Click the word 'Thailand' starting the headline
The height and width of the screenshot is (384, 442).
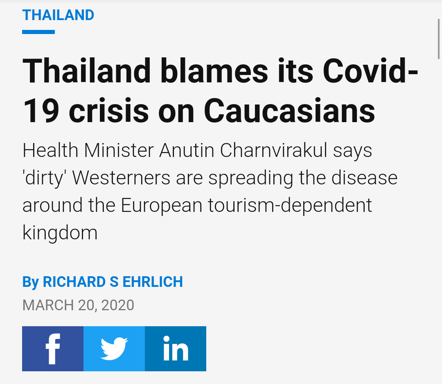pyautogui.click(x=86, y=70)
